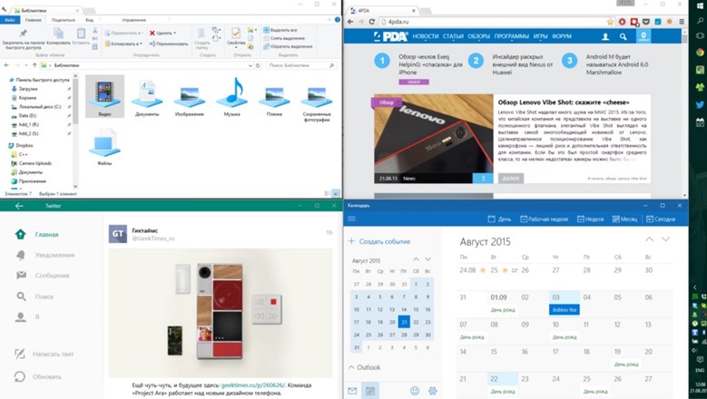Viewport: 707px width, 399px height.
Task: Jump to Сегодня in Calendar
Action: [661, 219]
